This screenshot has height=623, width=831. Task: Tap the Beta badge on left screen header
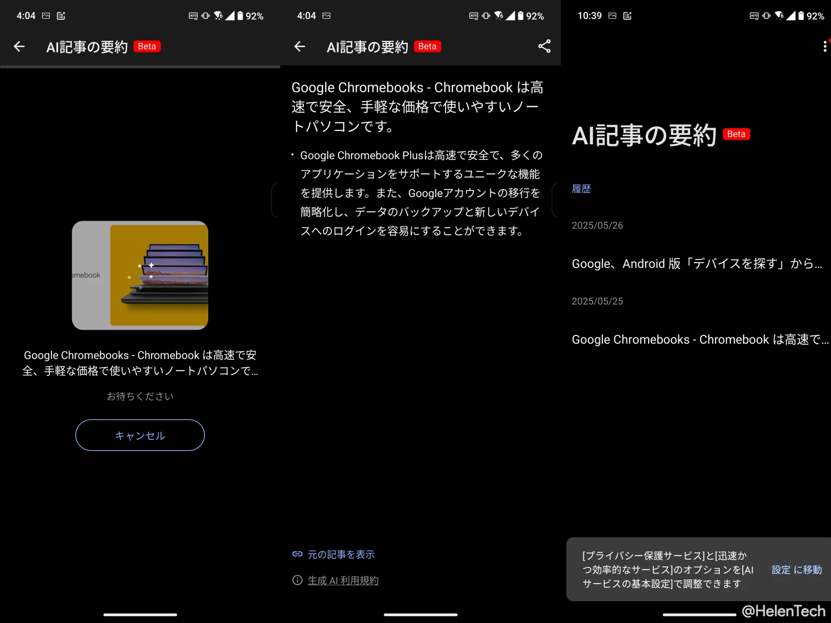(x=147, y=46)
